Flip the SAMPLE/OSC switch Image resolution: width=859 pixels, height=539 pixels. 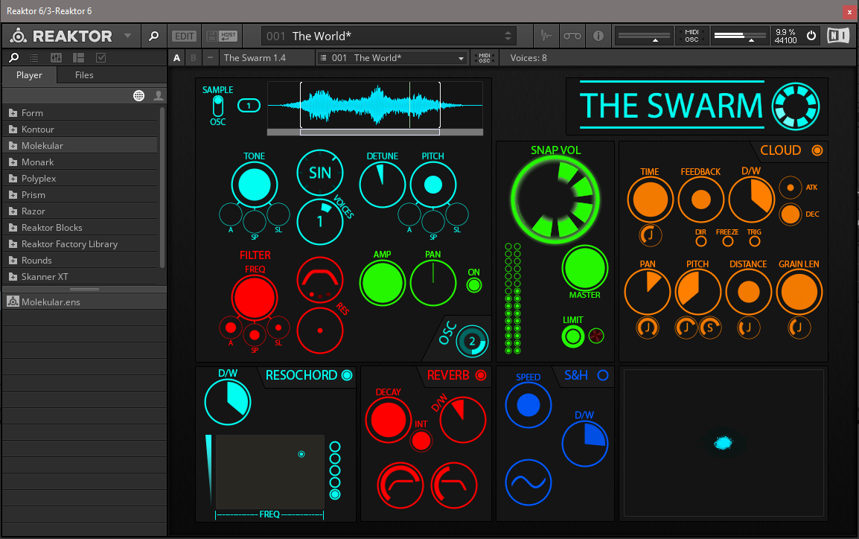tap(218, 105)
